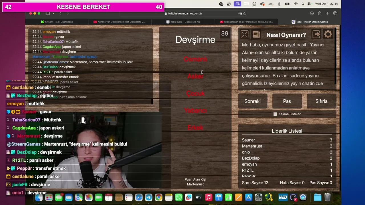Click the Nasıl Oynanır? heading

click(286, 35)
